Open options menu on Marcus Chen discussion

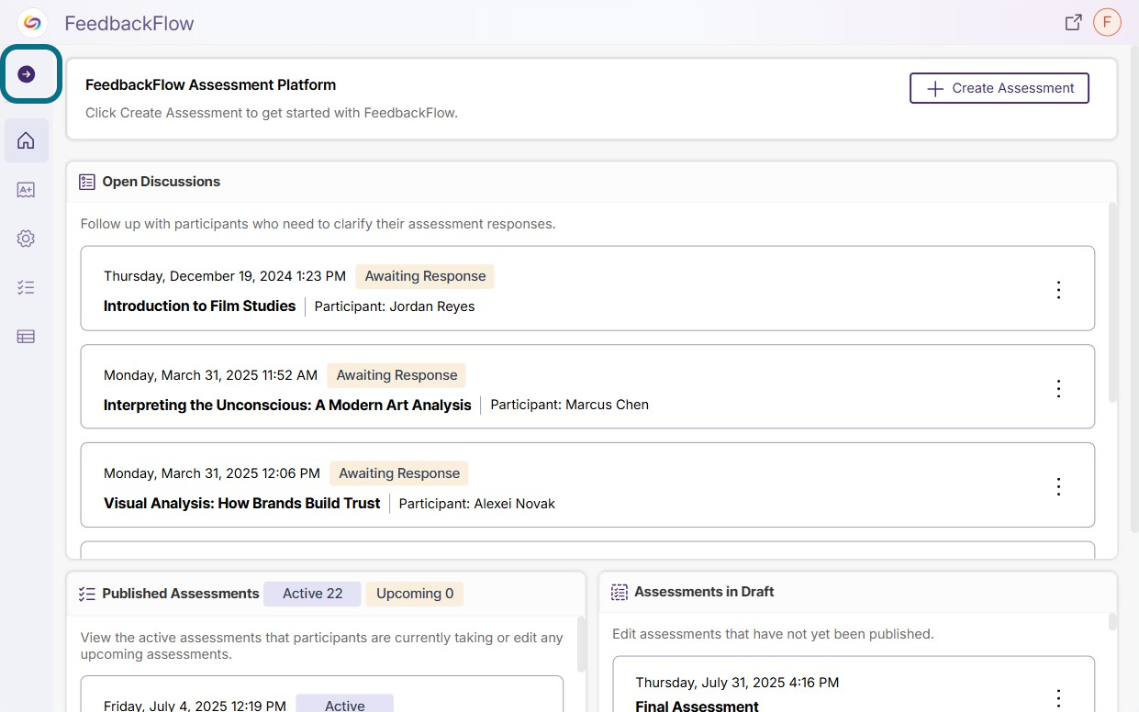[1058, 388]
